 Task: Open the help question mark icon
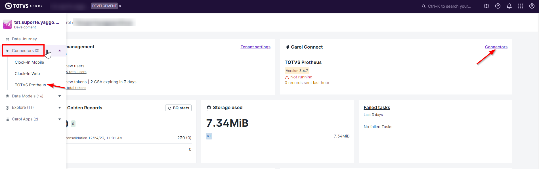point(498,6)
